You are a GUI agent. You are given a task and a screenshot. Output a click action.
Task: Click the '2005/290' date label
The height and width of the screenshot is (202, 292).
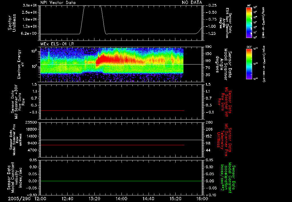[x=19, y=199]
